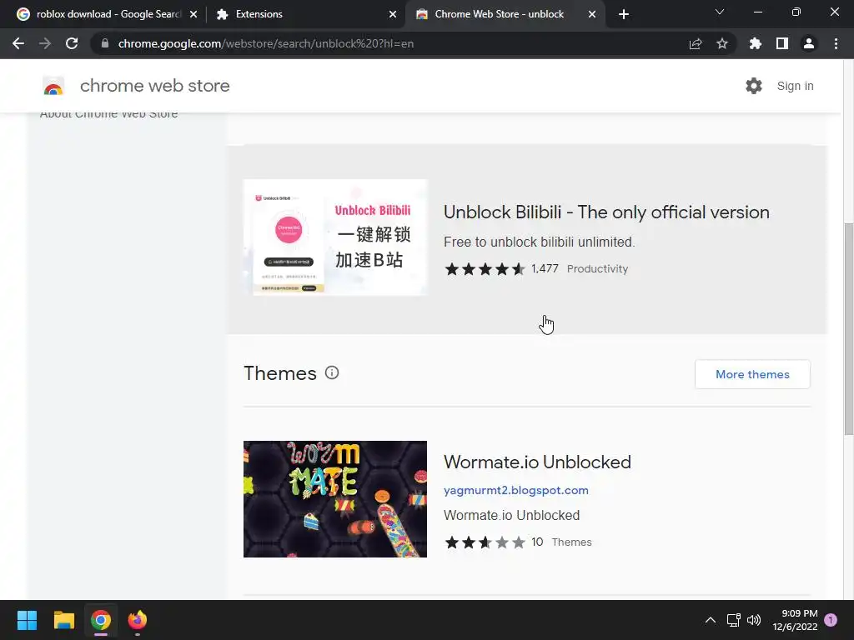
Task: Open the Chrome profile avatar menu
Action: click(809, 43)
